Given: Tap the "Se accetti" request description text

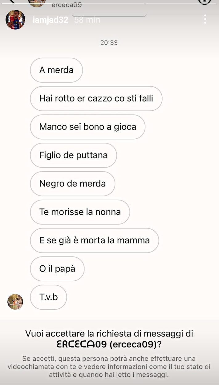Looking at the screenshot, I should 109,367.
